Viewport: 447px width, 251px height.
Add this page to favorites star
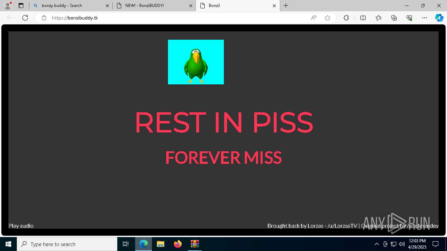click(328, 18)
